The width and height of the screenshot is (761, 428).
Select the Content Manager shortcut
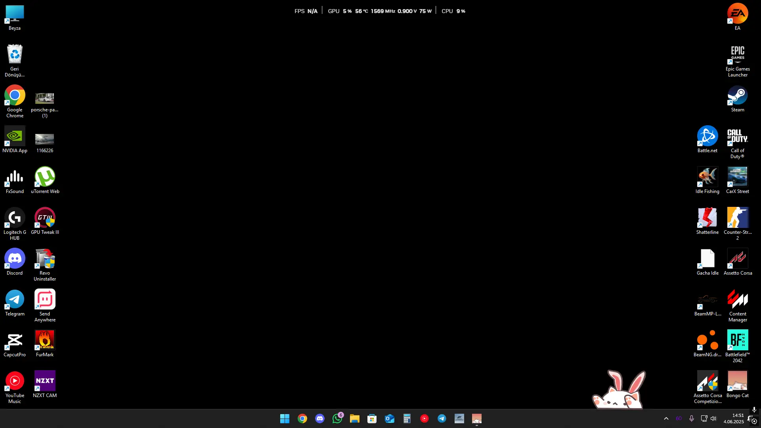coord(738,306)
